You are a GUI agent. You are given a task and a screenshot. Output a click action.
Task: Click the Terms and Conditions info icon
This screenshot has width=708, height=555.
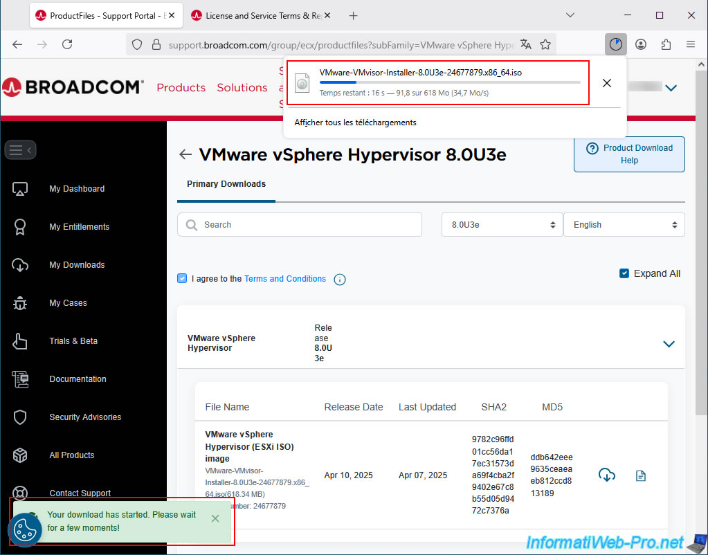point(339,280)
